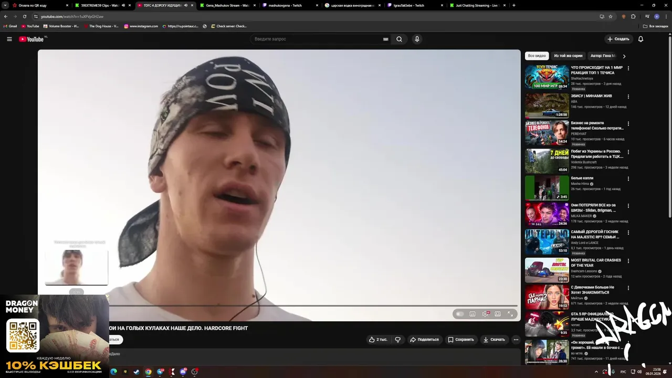
Task: Open options for 'ЧТО ПРОИСХОДИТ НА 1 MMP' video
Action: click(x=628, y=68)
